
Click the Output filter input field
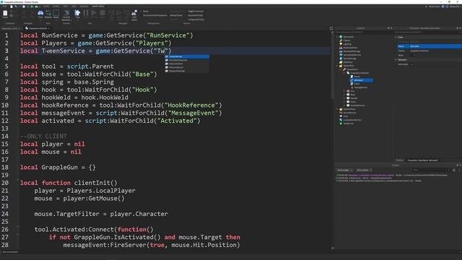pos(431,170)
